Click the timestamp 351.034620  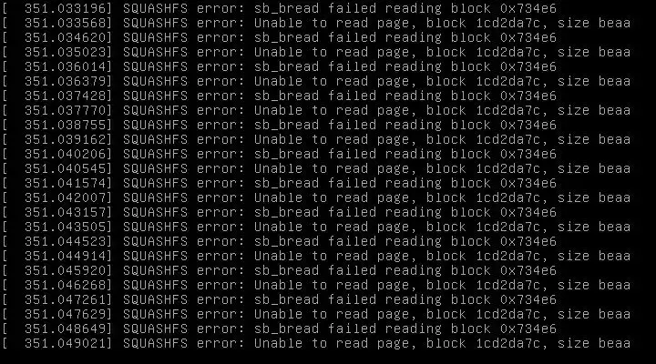(67, 37)
